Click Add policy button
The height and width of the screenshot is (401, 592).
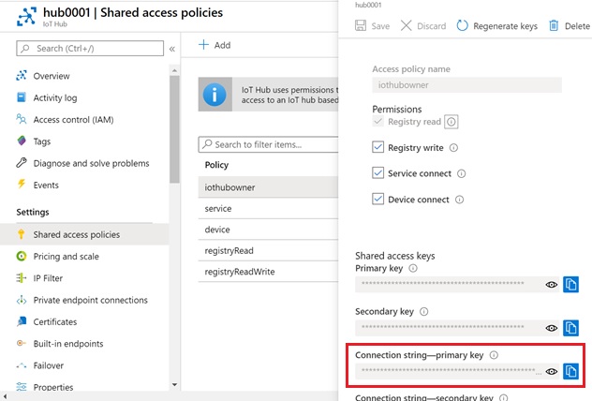click(215, 45)
